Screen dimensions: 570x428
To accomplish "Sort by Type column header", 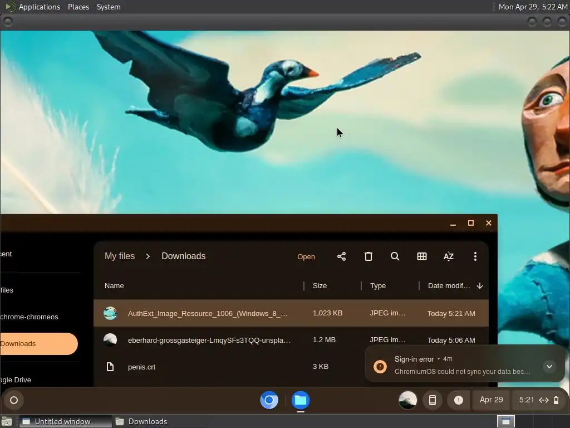I will click(378, 286).
